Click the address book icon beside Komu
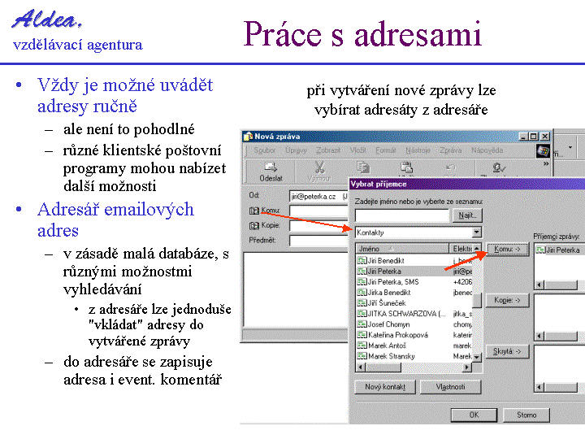585x439 pixels. coord(254,211)
